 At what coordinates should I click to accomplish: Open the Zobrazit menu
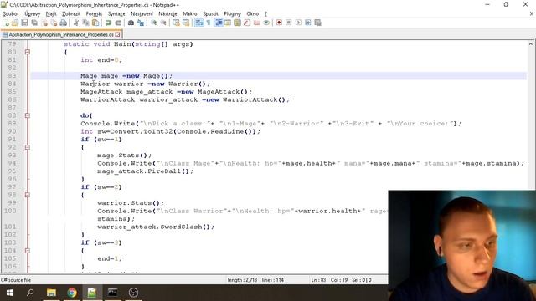71,13
